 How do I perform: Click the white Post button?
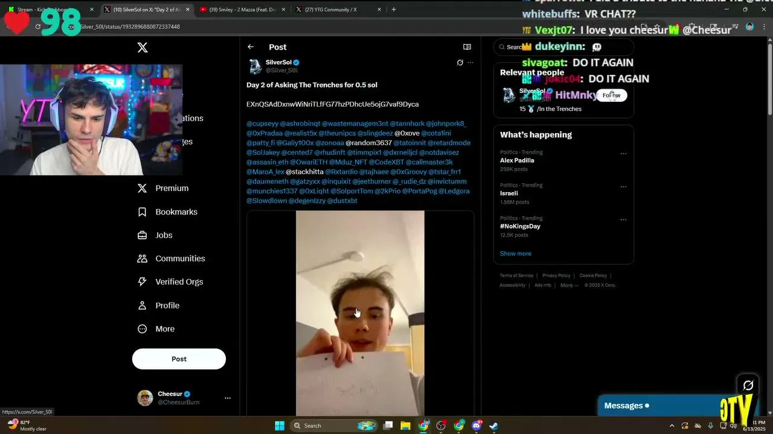(179, 359)
